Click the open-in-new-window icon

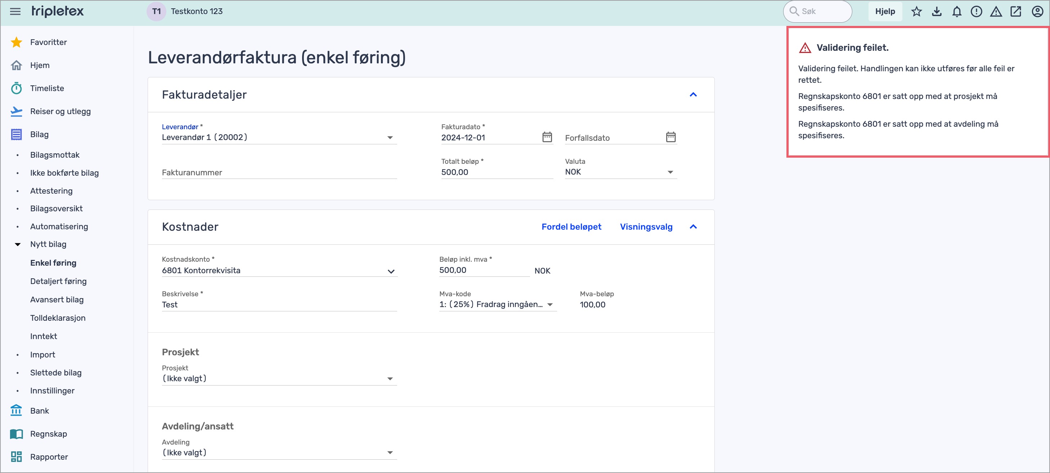click(1016, 12)
